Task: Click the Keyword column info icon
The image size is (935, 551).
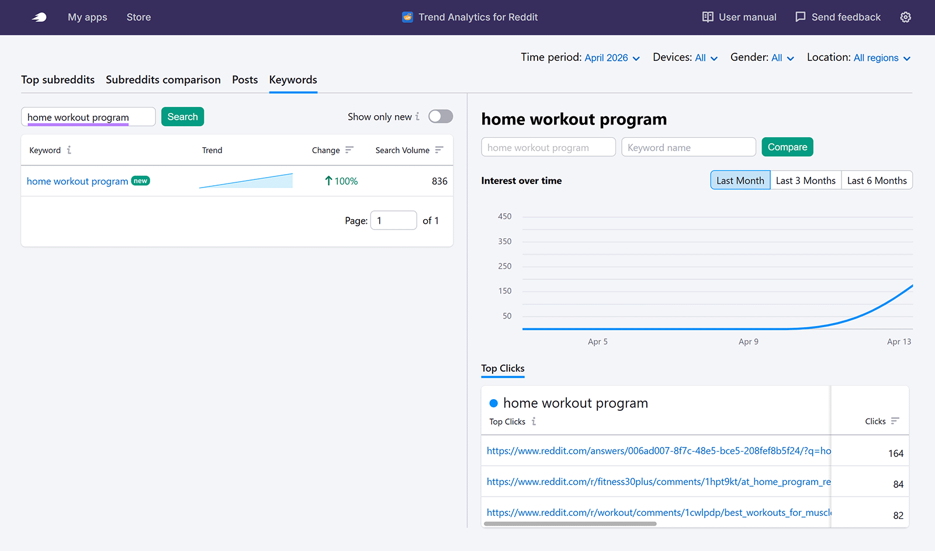Action: (x=69, y=150)
